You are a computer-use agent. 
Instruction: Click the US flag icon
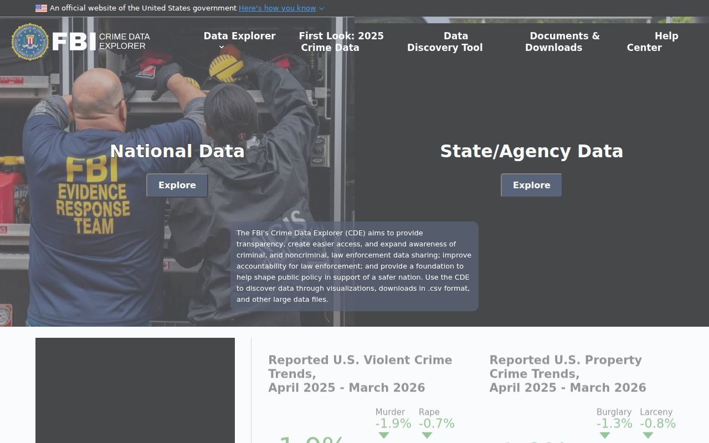click(x=41, y=8)
